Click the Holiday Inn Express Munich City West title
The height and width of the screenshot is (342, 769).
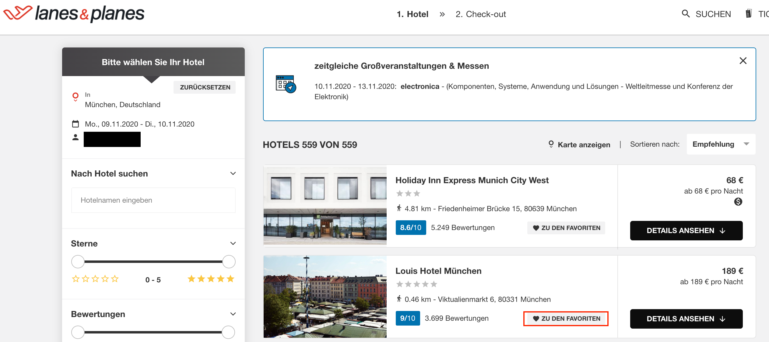472,180
